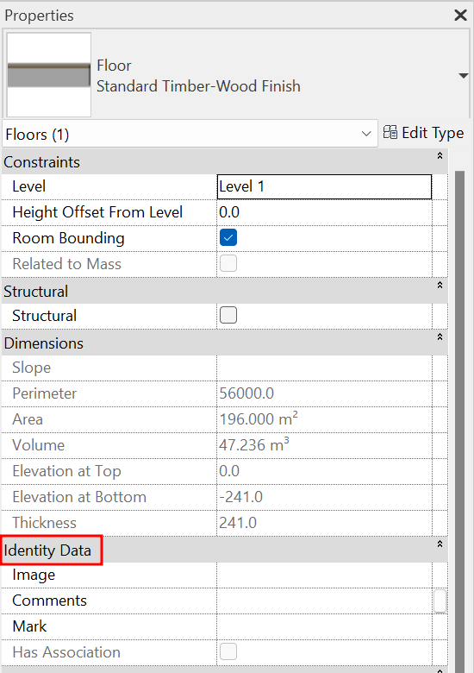Click the Properties panel vertical scrollbar
This screenshot has width=474, height=673.
click(x=459, y=421)
